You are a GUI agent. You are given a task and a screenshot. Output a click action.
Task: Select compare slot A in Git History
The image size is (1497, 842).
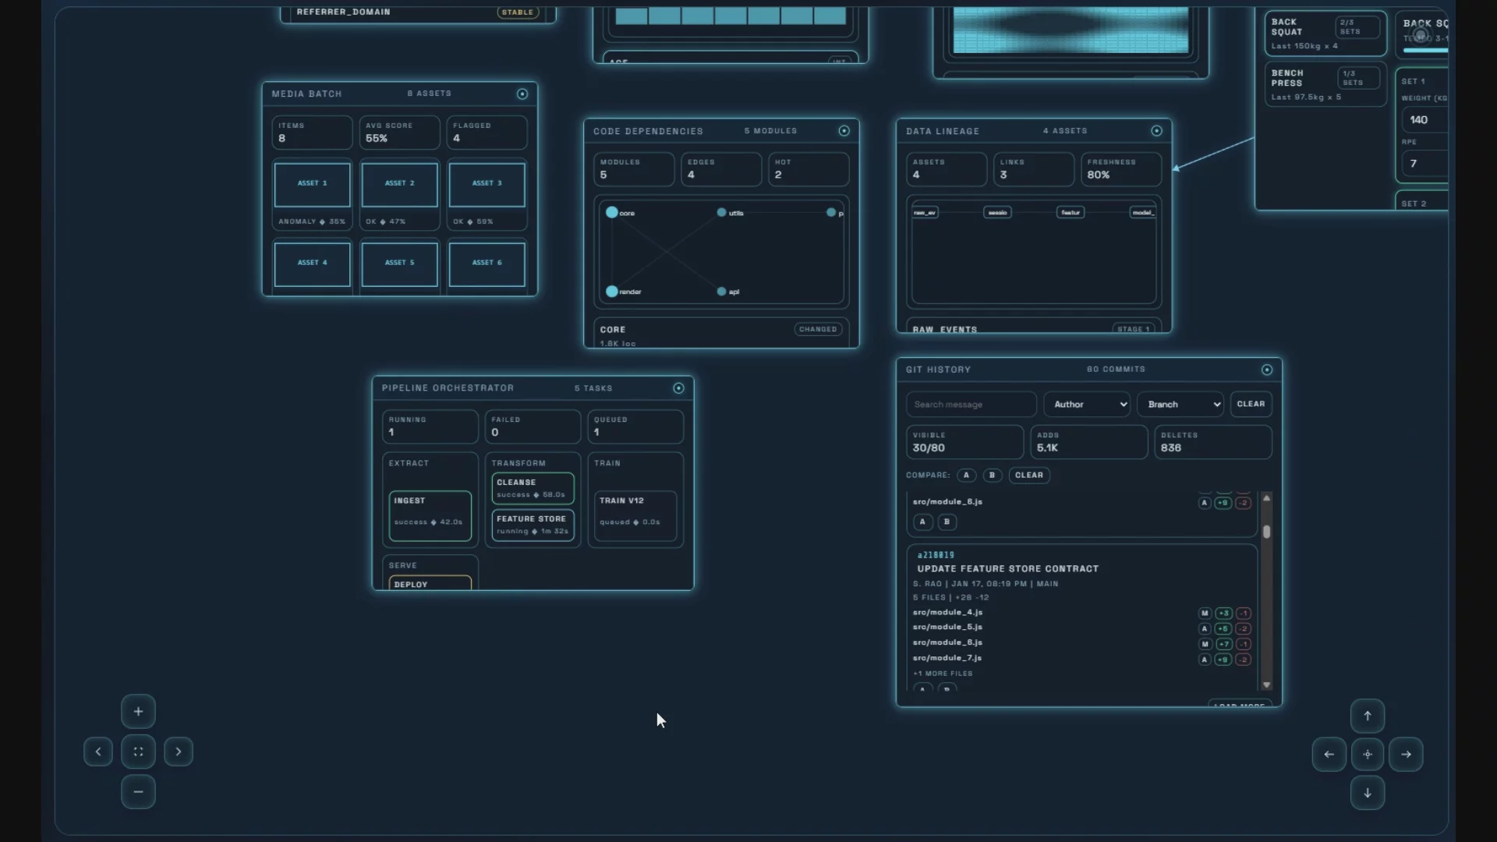[966, 475]
